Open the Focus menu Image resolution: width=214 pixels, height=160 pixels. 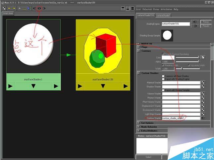156,9
